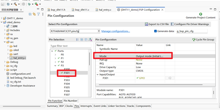Click Expand All icon in Pin Selection
Viewport: 220px width, 110px height.
(82, 40)
